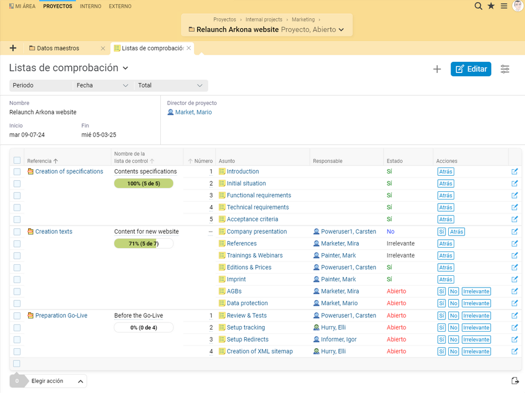The height and width of the screenshot is (393, 525).
Task: Click the 71% progress bar
Action: 144,244
